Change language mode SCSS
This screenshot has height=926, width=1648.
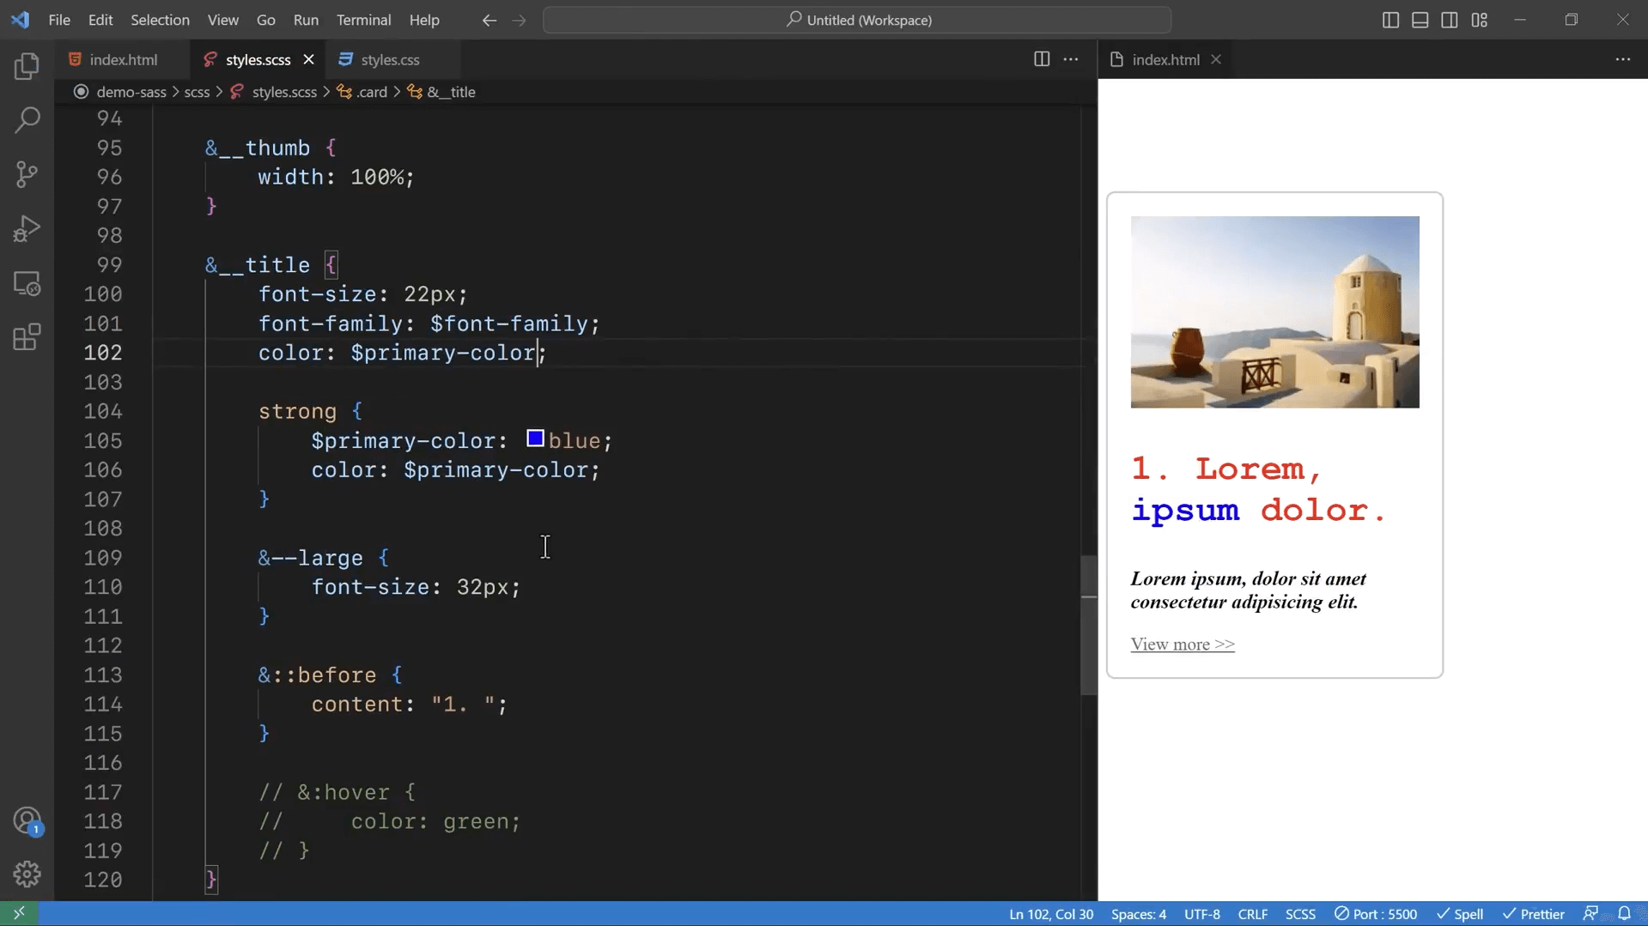[1300, 914]
